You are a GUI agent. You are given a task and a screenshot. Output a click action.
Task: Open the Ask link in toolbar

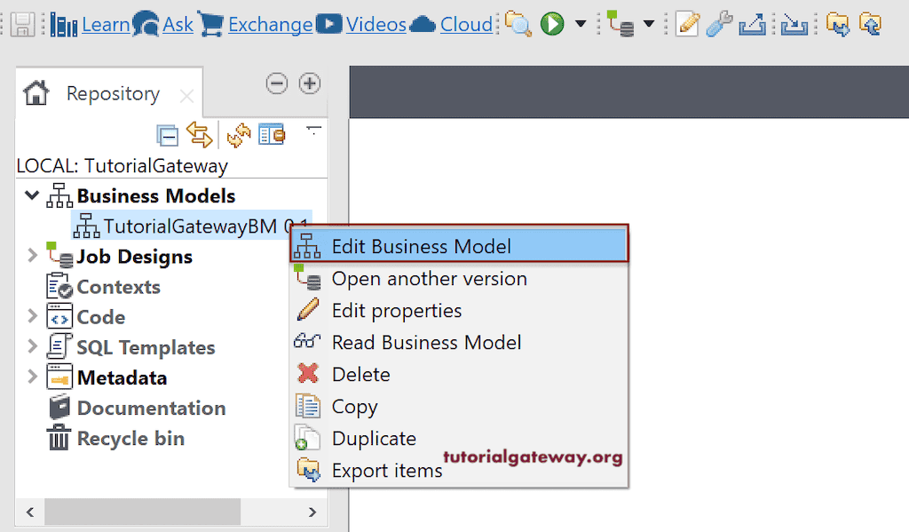[x=178, y=24]
